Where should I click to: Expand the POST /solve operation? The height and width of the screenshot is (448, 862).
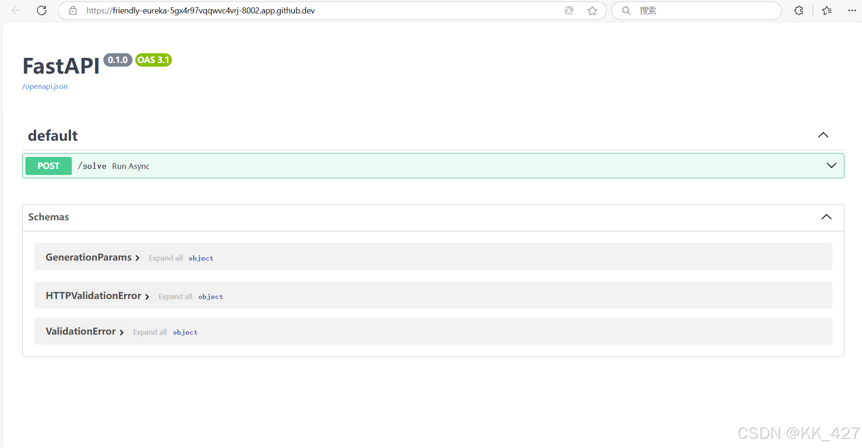click(831, 165)
